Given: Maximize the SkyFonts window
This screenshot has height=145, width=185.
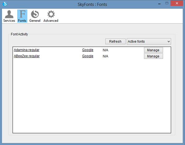Looking at the screenshot, I should [167, 3].
